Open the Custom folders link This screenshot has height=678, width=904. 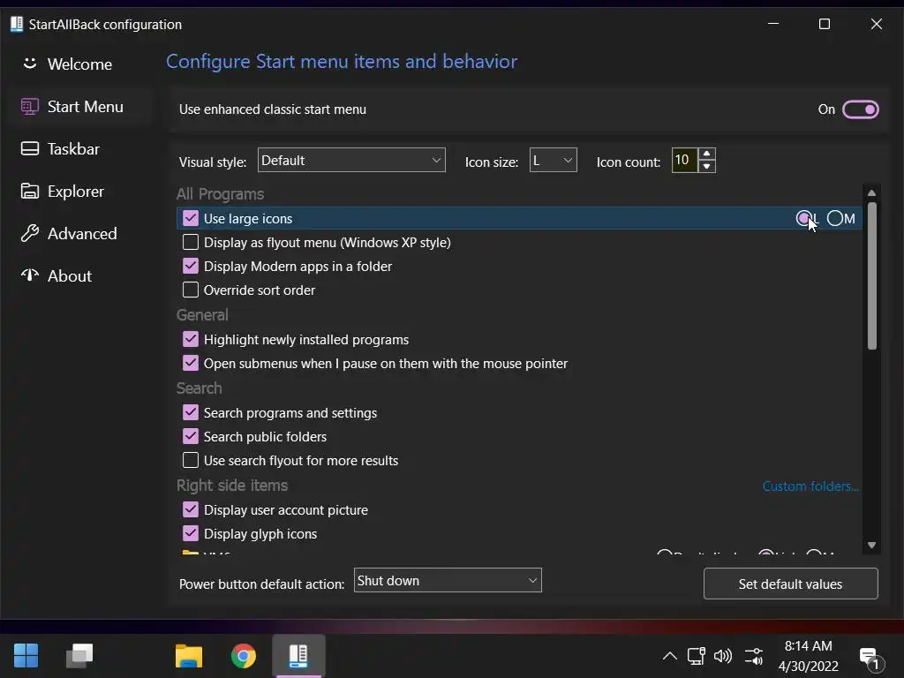pyautogui.click(x=810, y=486)
